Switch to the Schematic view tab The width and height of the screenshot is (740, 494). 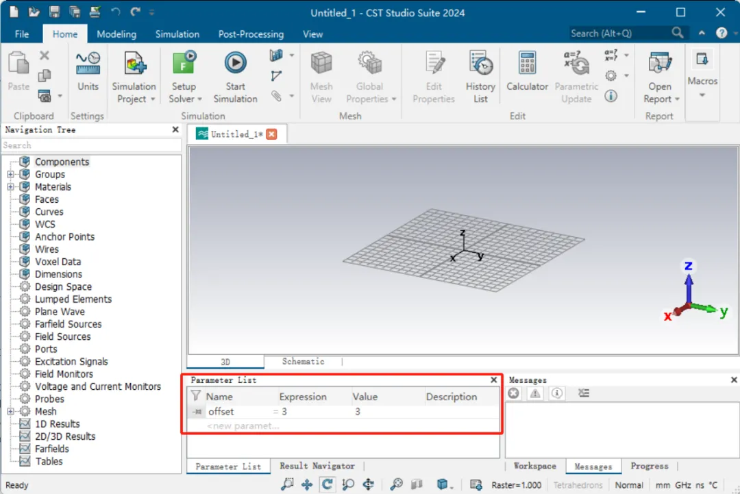pyautogui.click(x=303, y=361)
